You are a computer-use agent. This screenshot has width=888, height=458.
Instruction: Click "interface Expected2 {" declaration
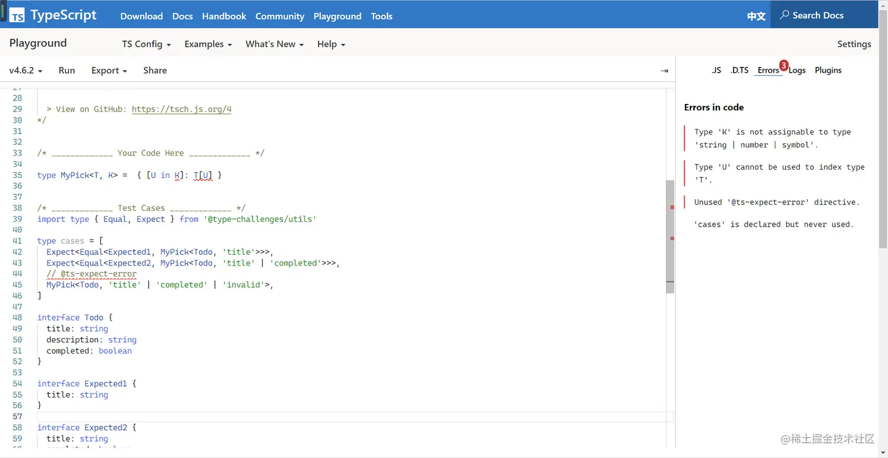[x=87, y=427]
